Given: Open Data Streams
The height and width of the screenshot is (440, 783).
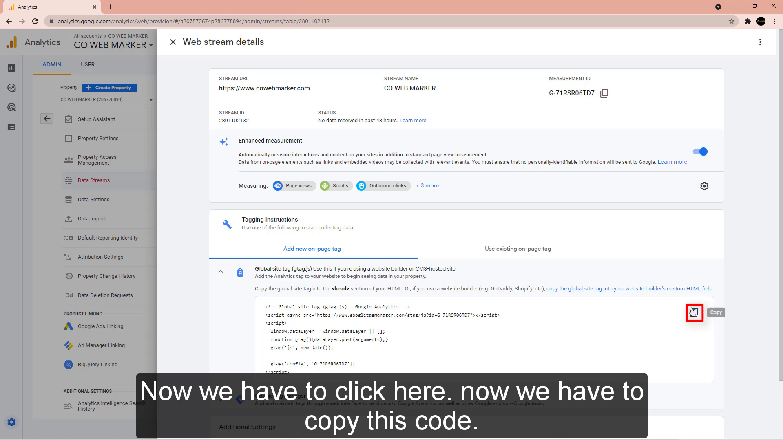Looking at the screenshot, I should pyautogui.click(x=94, y=180).
